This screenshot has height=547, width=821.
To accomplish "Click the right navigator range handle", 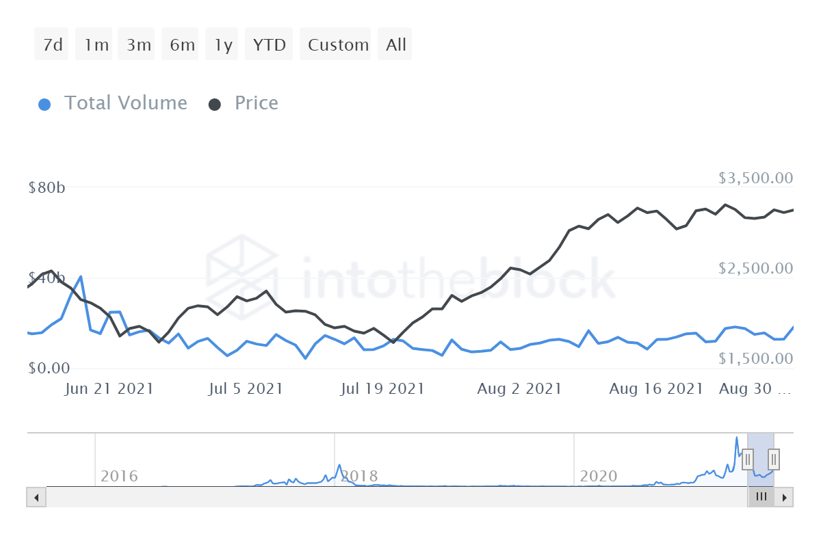I will coord(774,458).
